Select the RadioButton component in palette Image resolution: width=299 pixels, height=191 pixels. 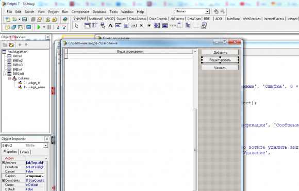[149, 25]
